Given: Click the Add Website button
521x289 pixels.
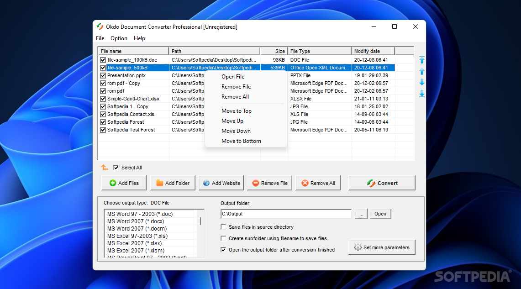Looking at the screenshot, I should click(x=221, y=183).
